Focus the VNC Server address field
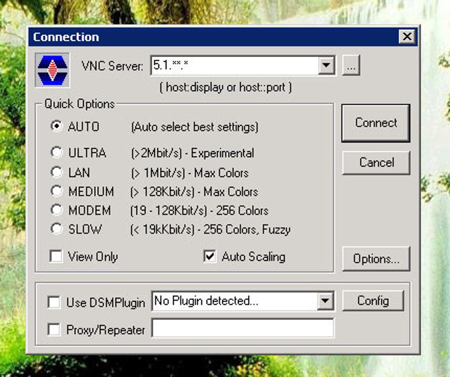 coord(234,65)
